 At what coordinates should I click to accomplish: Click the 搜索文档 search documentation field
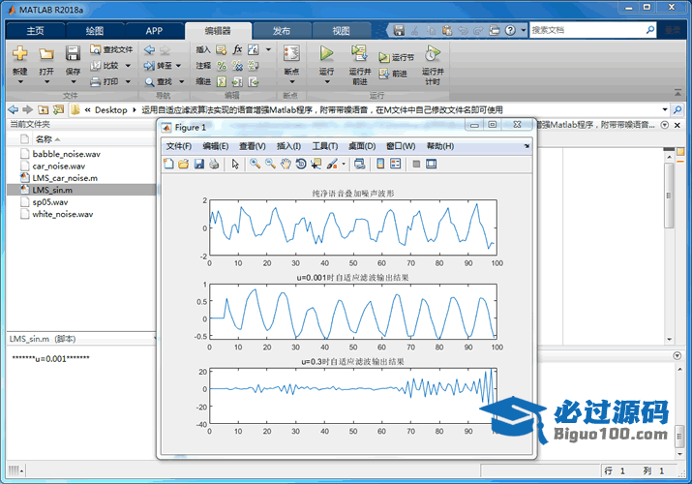590,30
